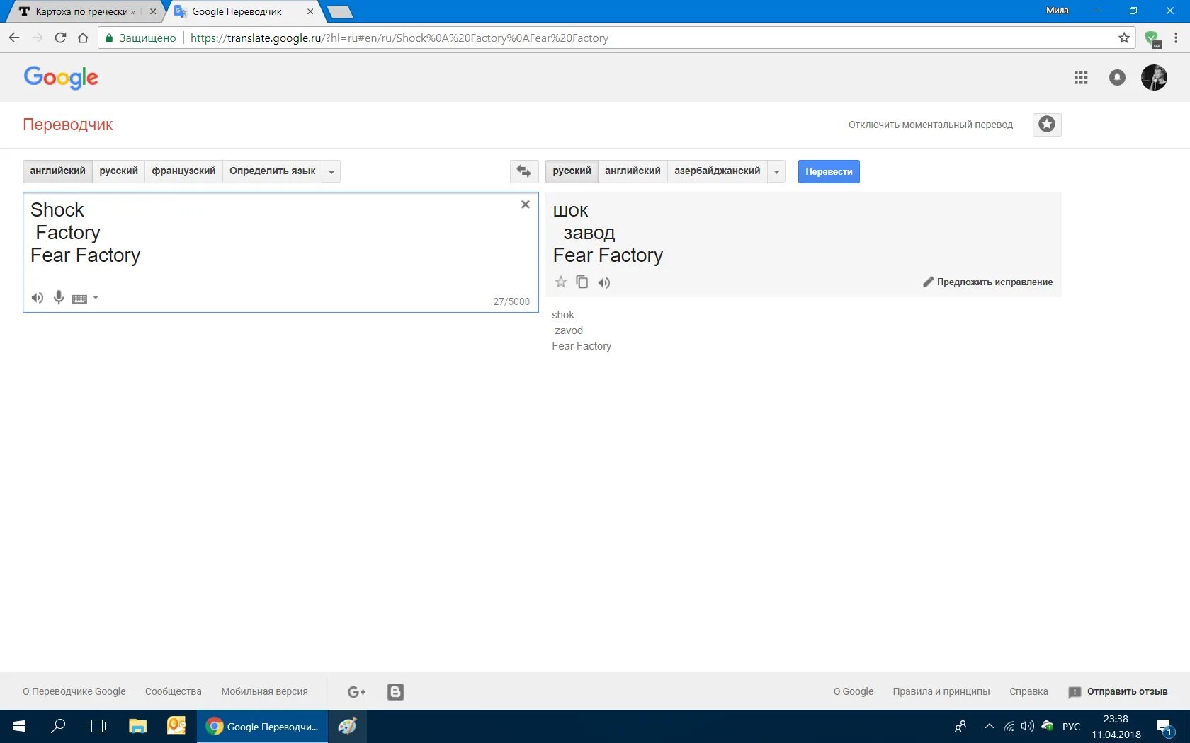Open the Справка footer link
The width and height of the screenshot is (1190, 743).
1028,691
